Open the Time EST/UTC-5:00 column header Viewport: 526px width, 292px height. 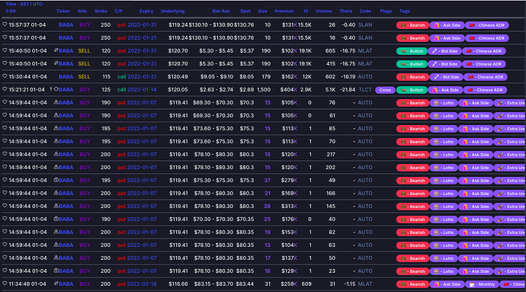coord(24,8)
